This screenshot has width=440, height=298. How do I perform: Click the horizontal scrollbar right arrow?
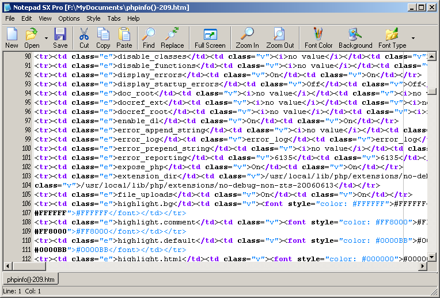(x=423, y=266)
